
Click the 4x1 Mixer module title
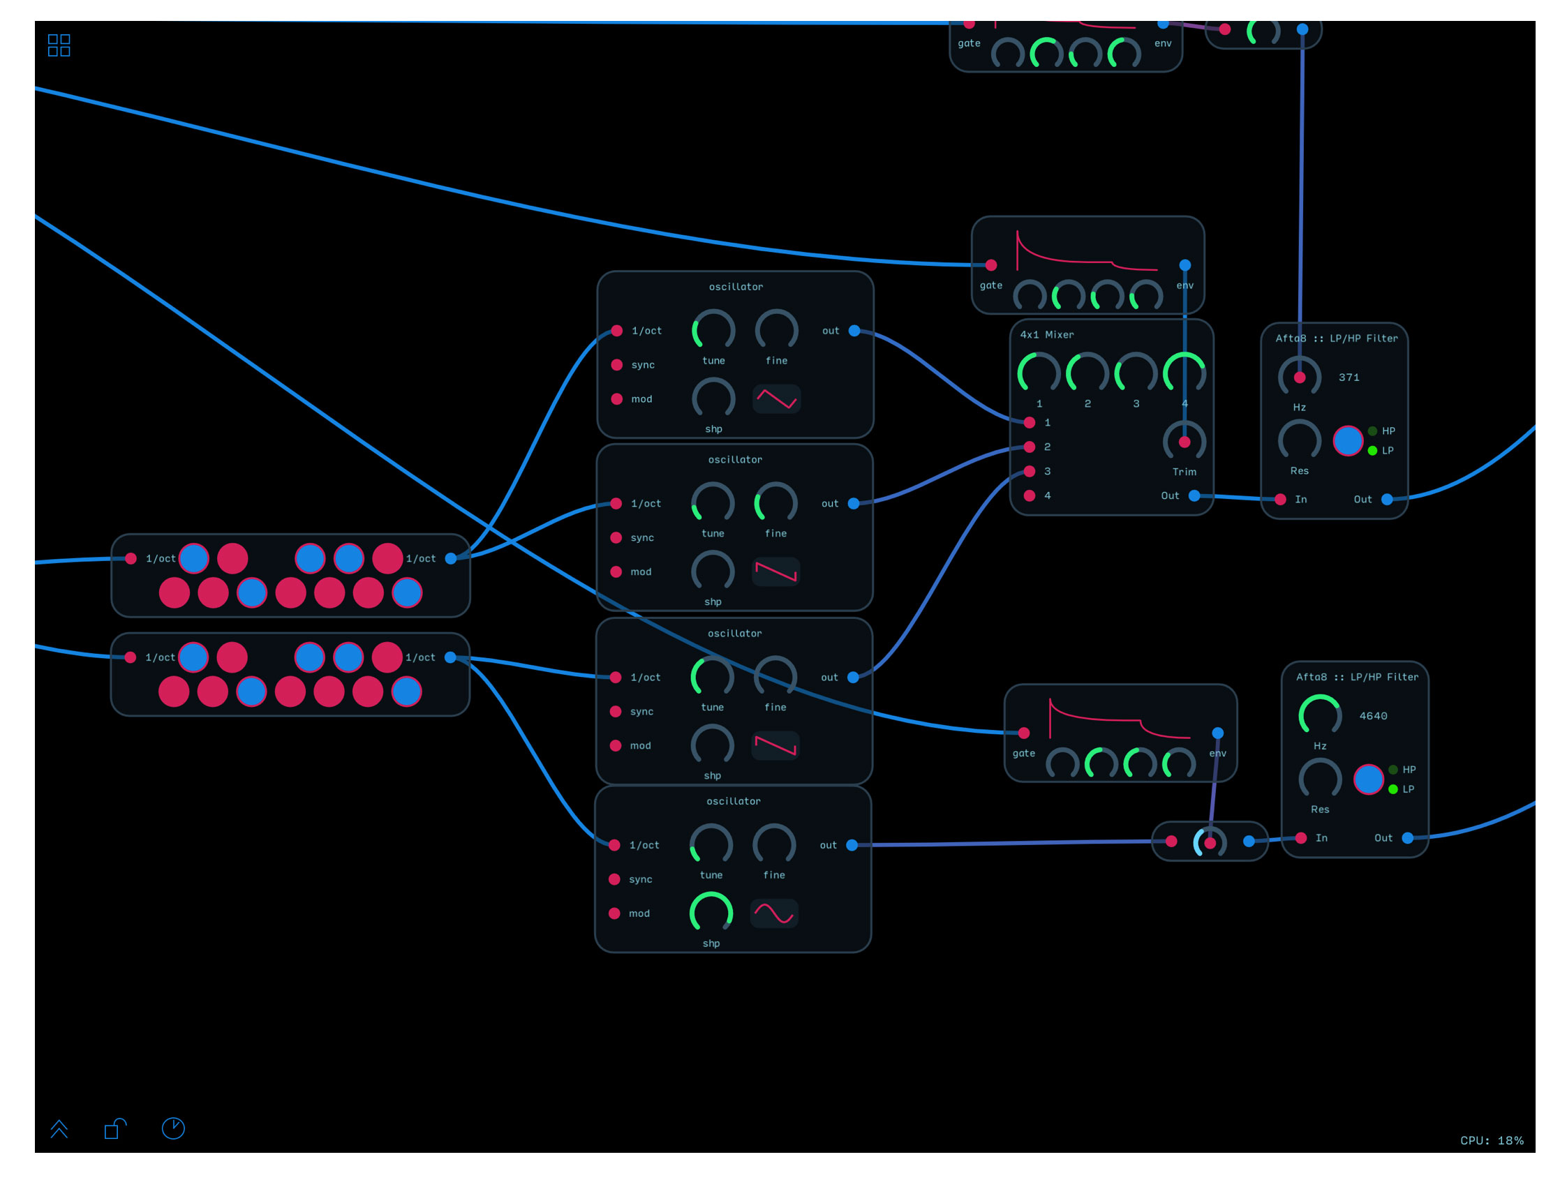[1047, 335]
